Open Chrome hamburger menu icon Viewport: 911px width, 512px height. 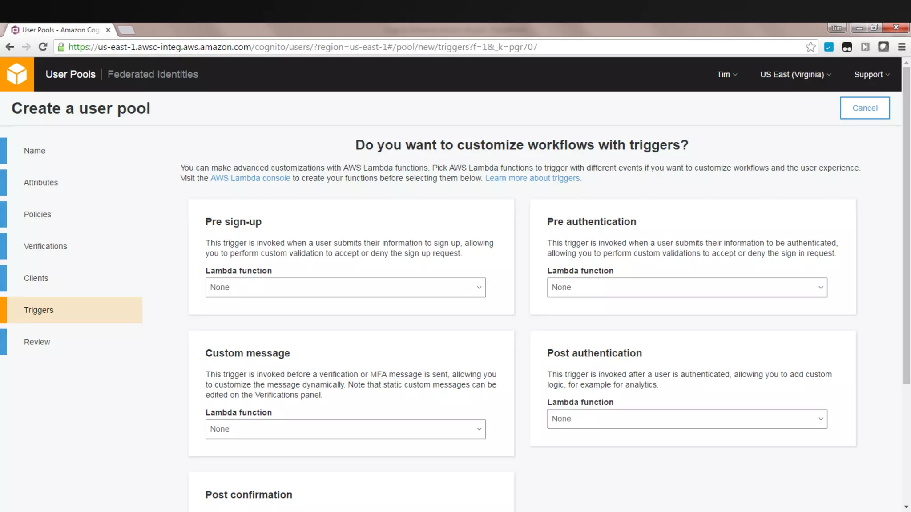click(x=902, y=47)
